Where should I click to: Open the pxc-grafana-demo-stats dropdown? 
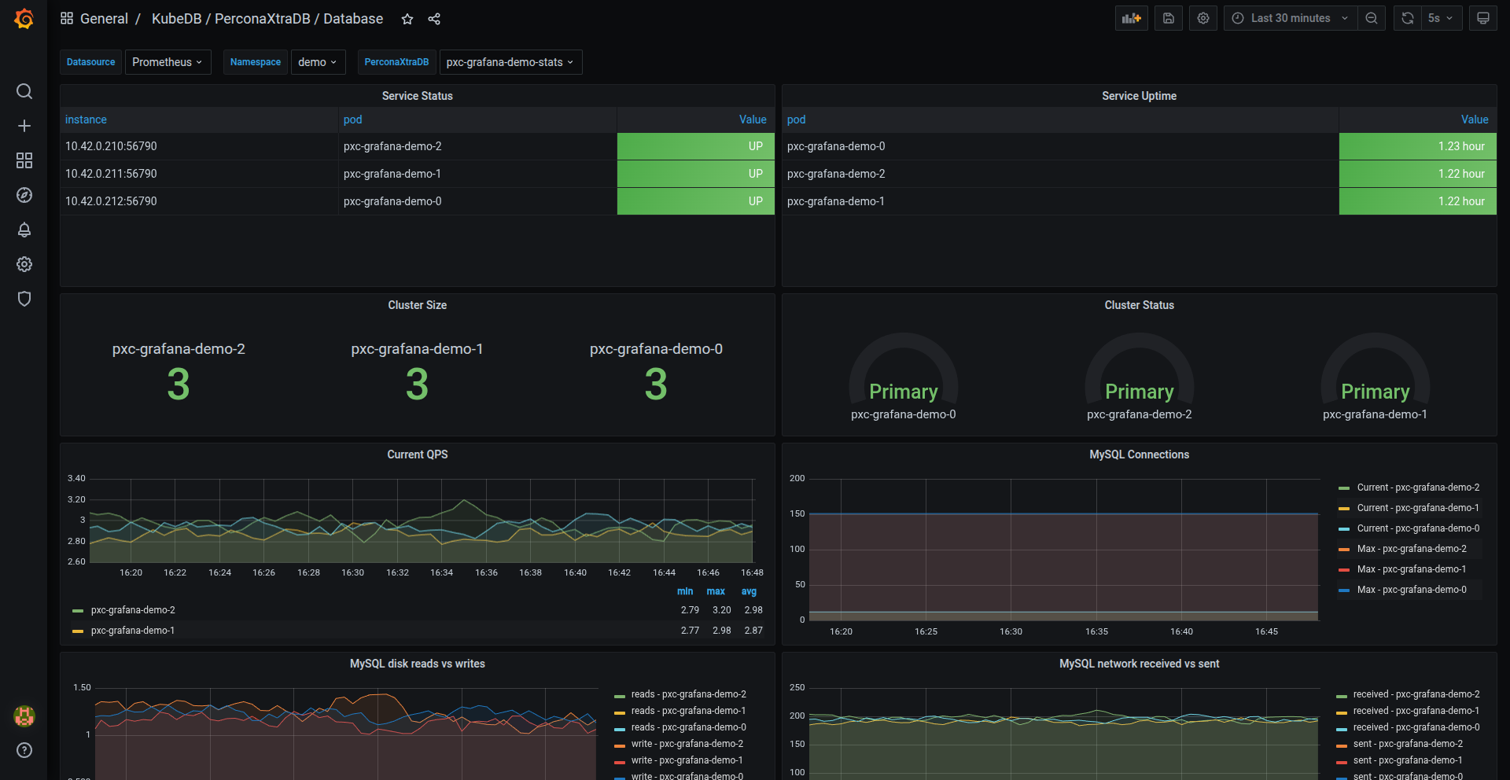(x=510, y=62)
